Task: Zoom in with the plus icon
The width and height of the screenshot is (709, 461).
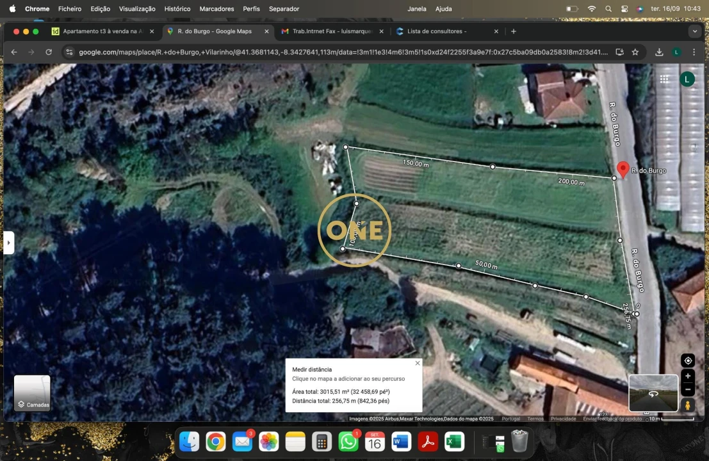Action: click(x=688, y=376)
